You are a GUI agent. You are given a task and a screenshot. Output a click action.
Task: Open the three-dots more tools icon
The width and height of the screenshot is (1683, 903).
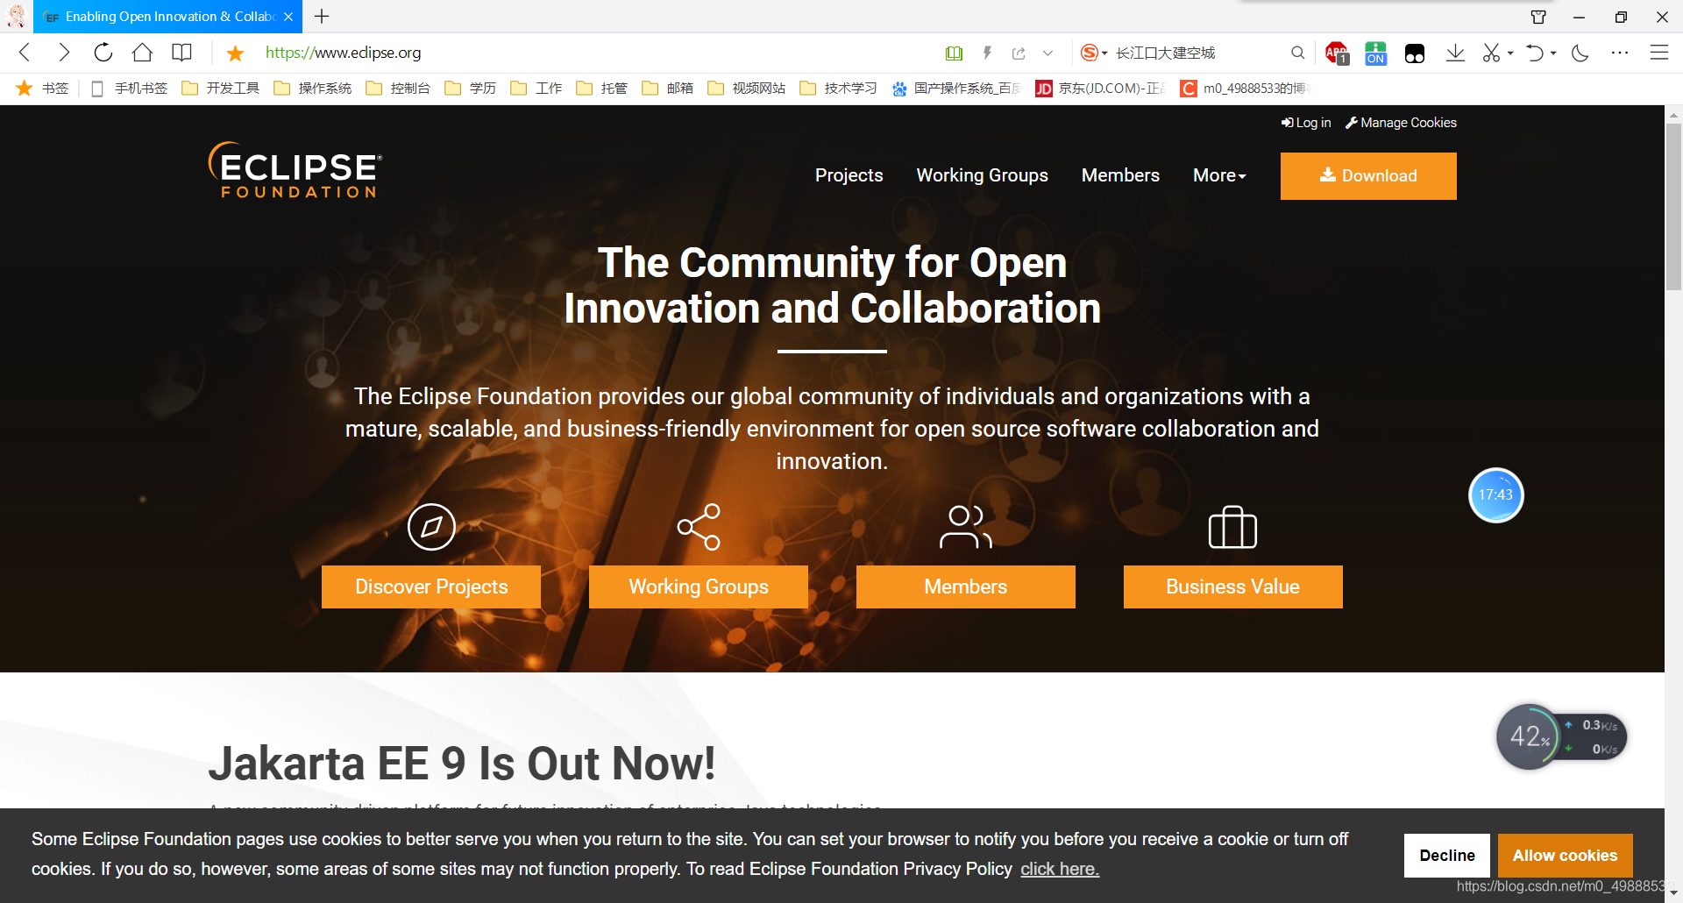pos(1620,53)
